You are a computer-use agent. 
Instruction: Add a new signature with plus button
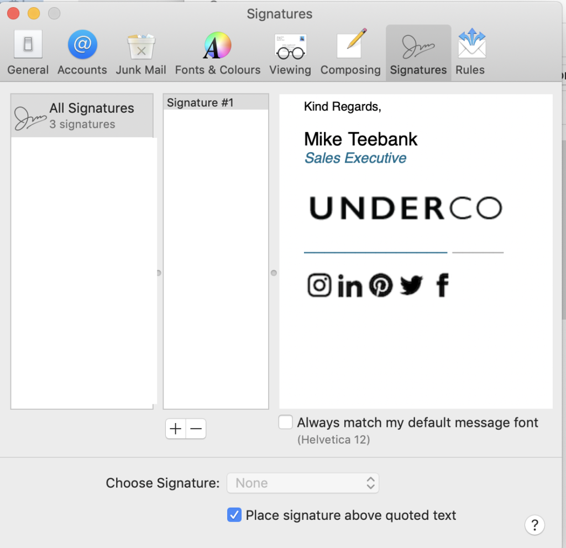175,429
